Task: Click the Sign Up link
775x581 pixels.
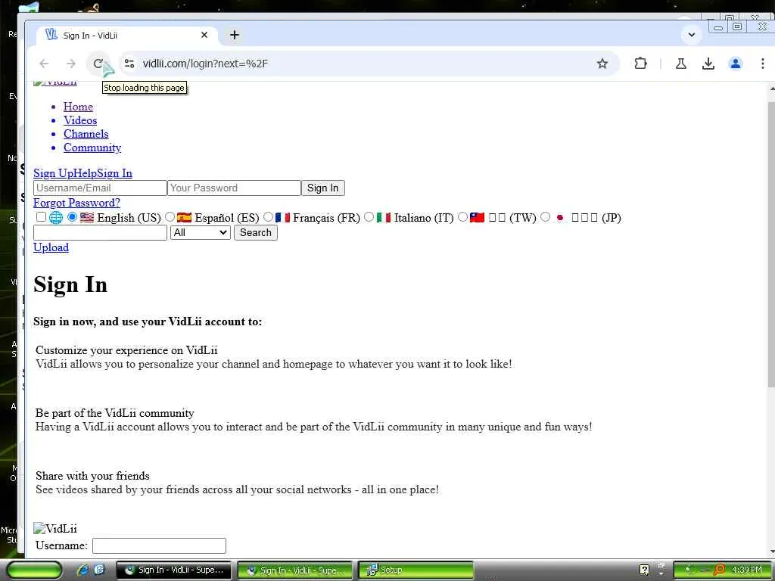Action: [x=52, y=173]
